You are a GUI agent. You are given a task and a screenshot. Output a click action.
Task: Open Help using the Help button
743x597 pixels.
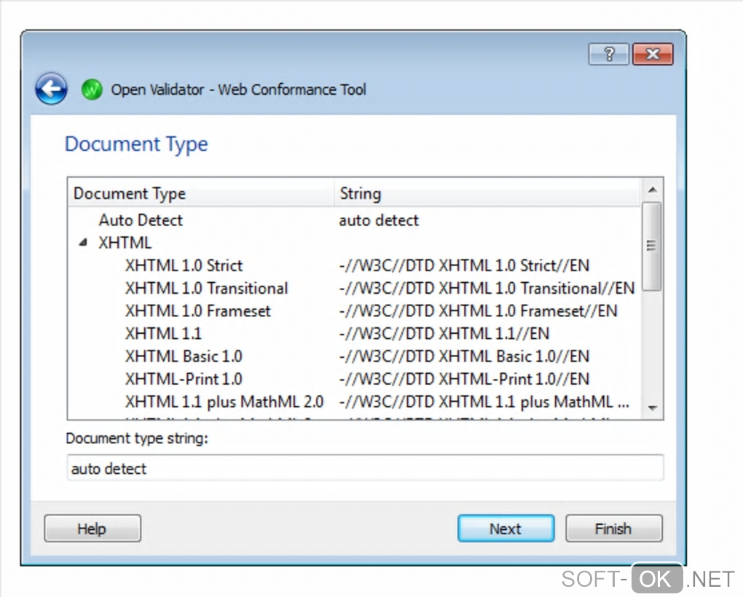tap(92, 529)
